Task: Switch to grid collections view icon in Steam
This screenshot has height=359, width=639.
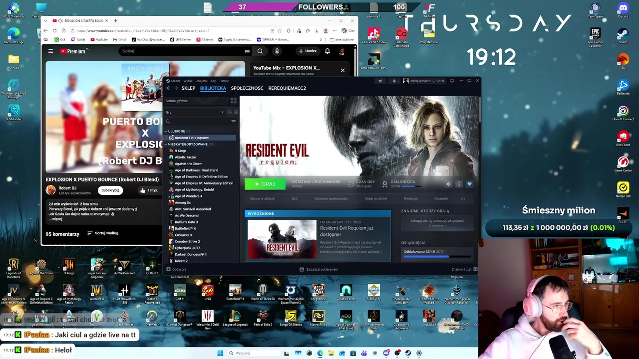Action: click(x=233, y=101)
